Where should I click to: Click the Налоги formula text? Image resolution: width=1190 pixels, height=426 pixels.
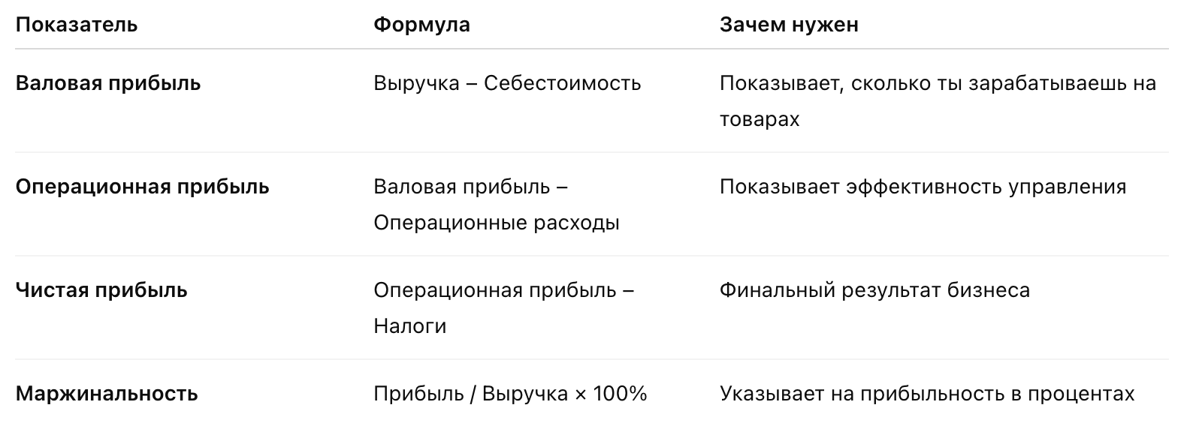409,326
